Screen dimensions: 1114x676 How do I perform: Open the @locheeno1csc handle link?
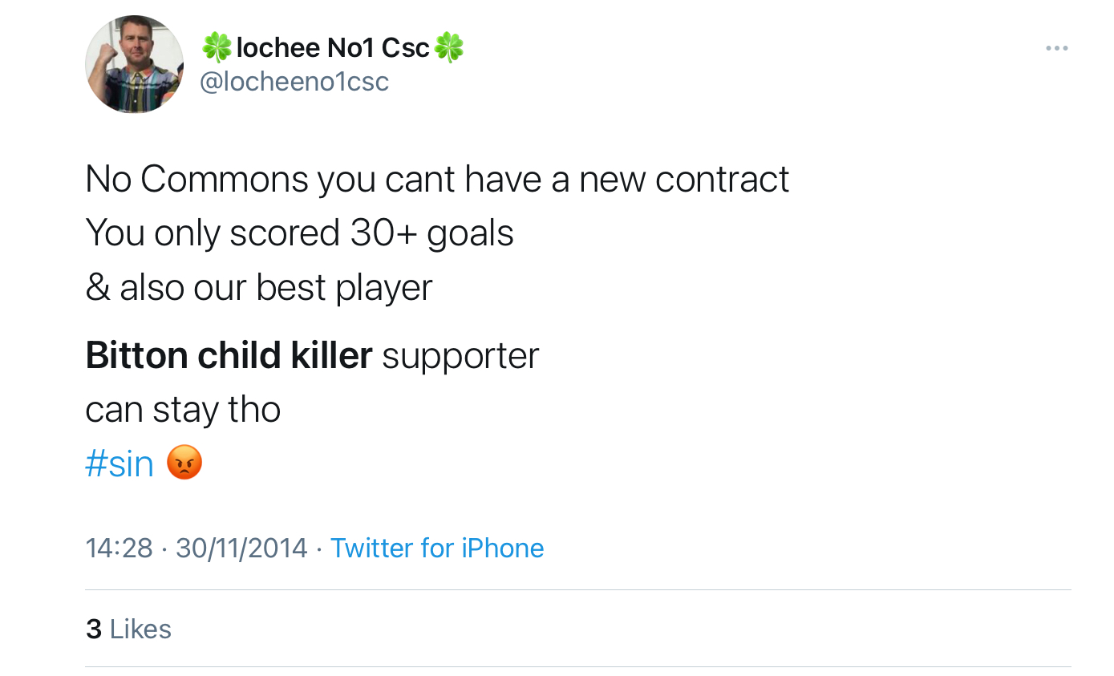tap(294, 82)
